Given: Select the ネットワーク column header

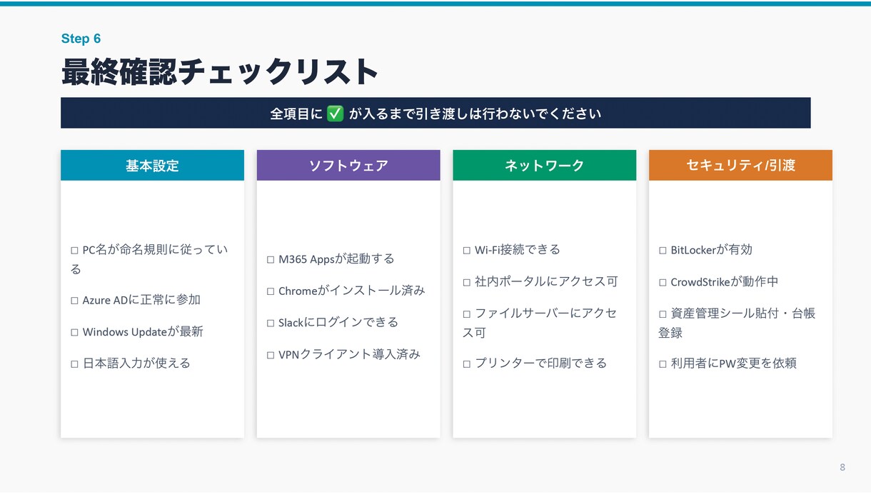Looking at the screenshot, I should pyautogui.click(x=544, y=165).
